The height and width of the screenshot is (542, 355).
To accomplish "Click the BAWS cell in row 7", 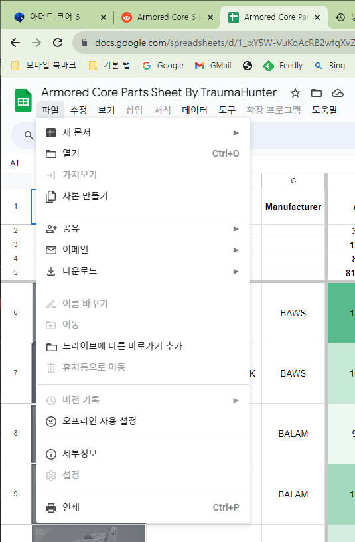I will 293,373.
